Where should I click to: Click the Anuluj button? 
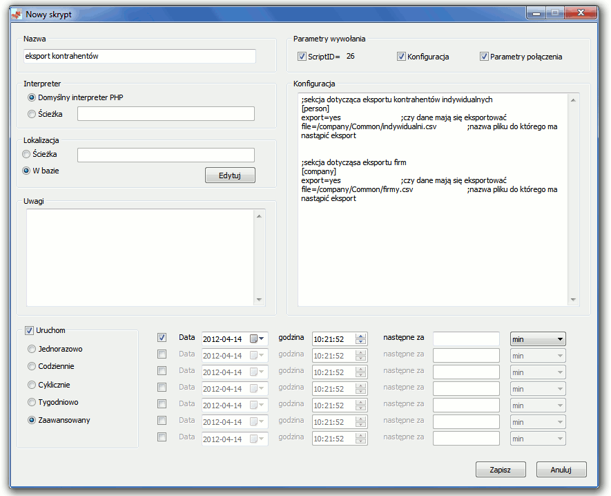[x=561, y=469]
